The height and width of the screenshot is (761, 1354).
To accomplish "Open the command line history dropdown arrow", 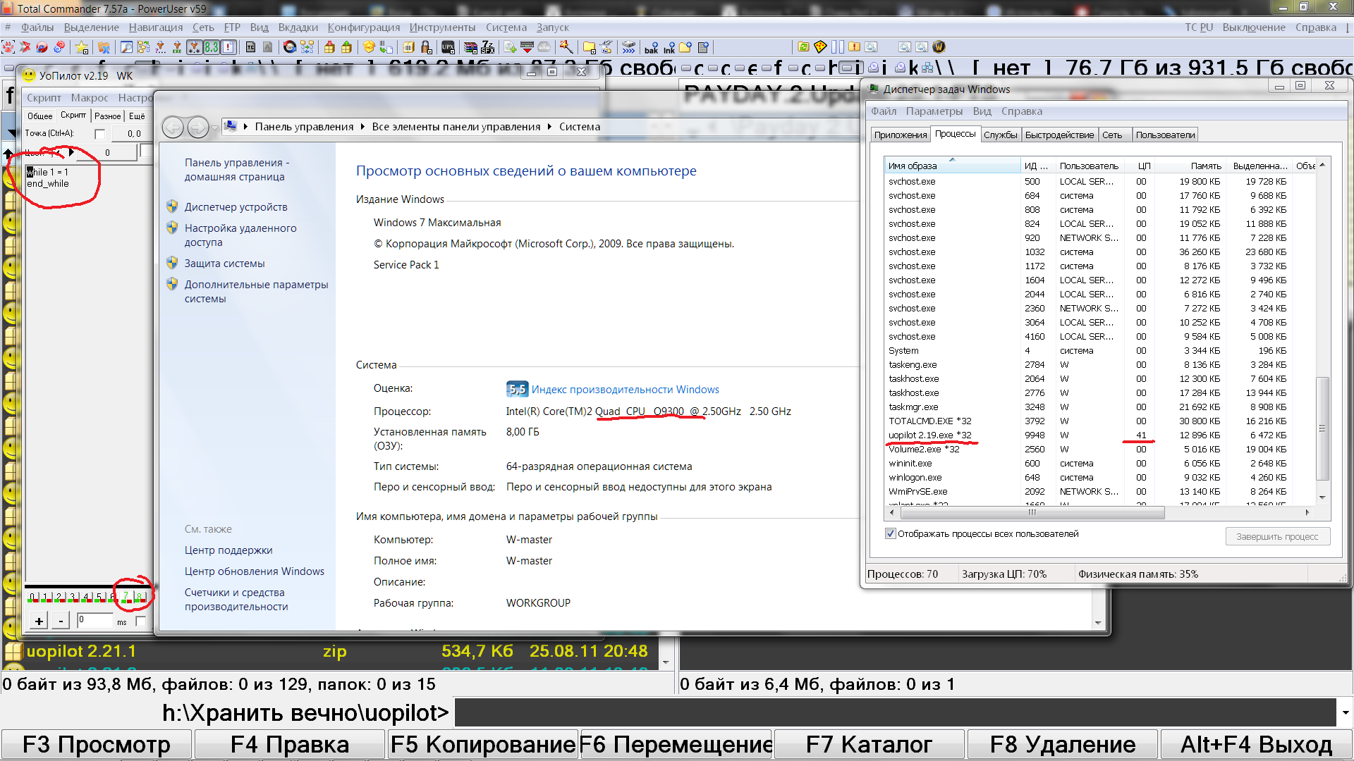I will coord(1345,712).
